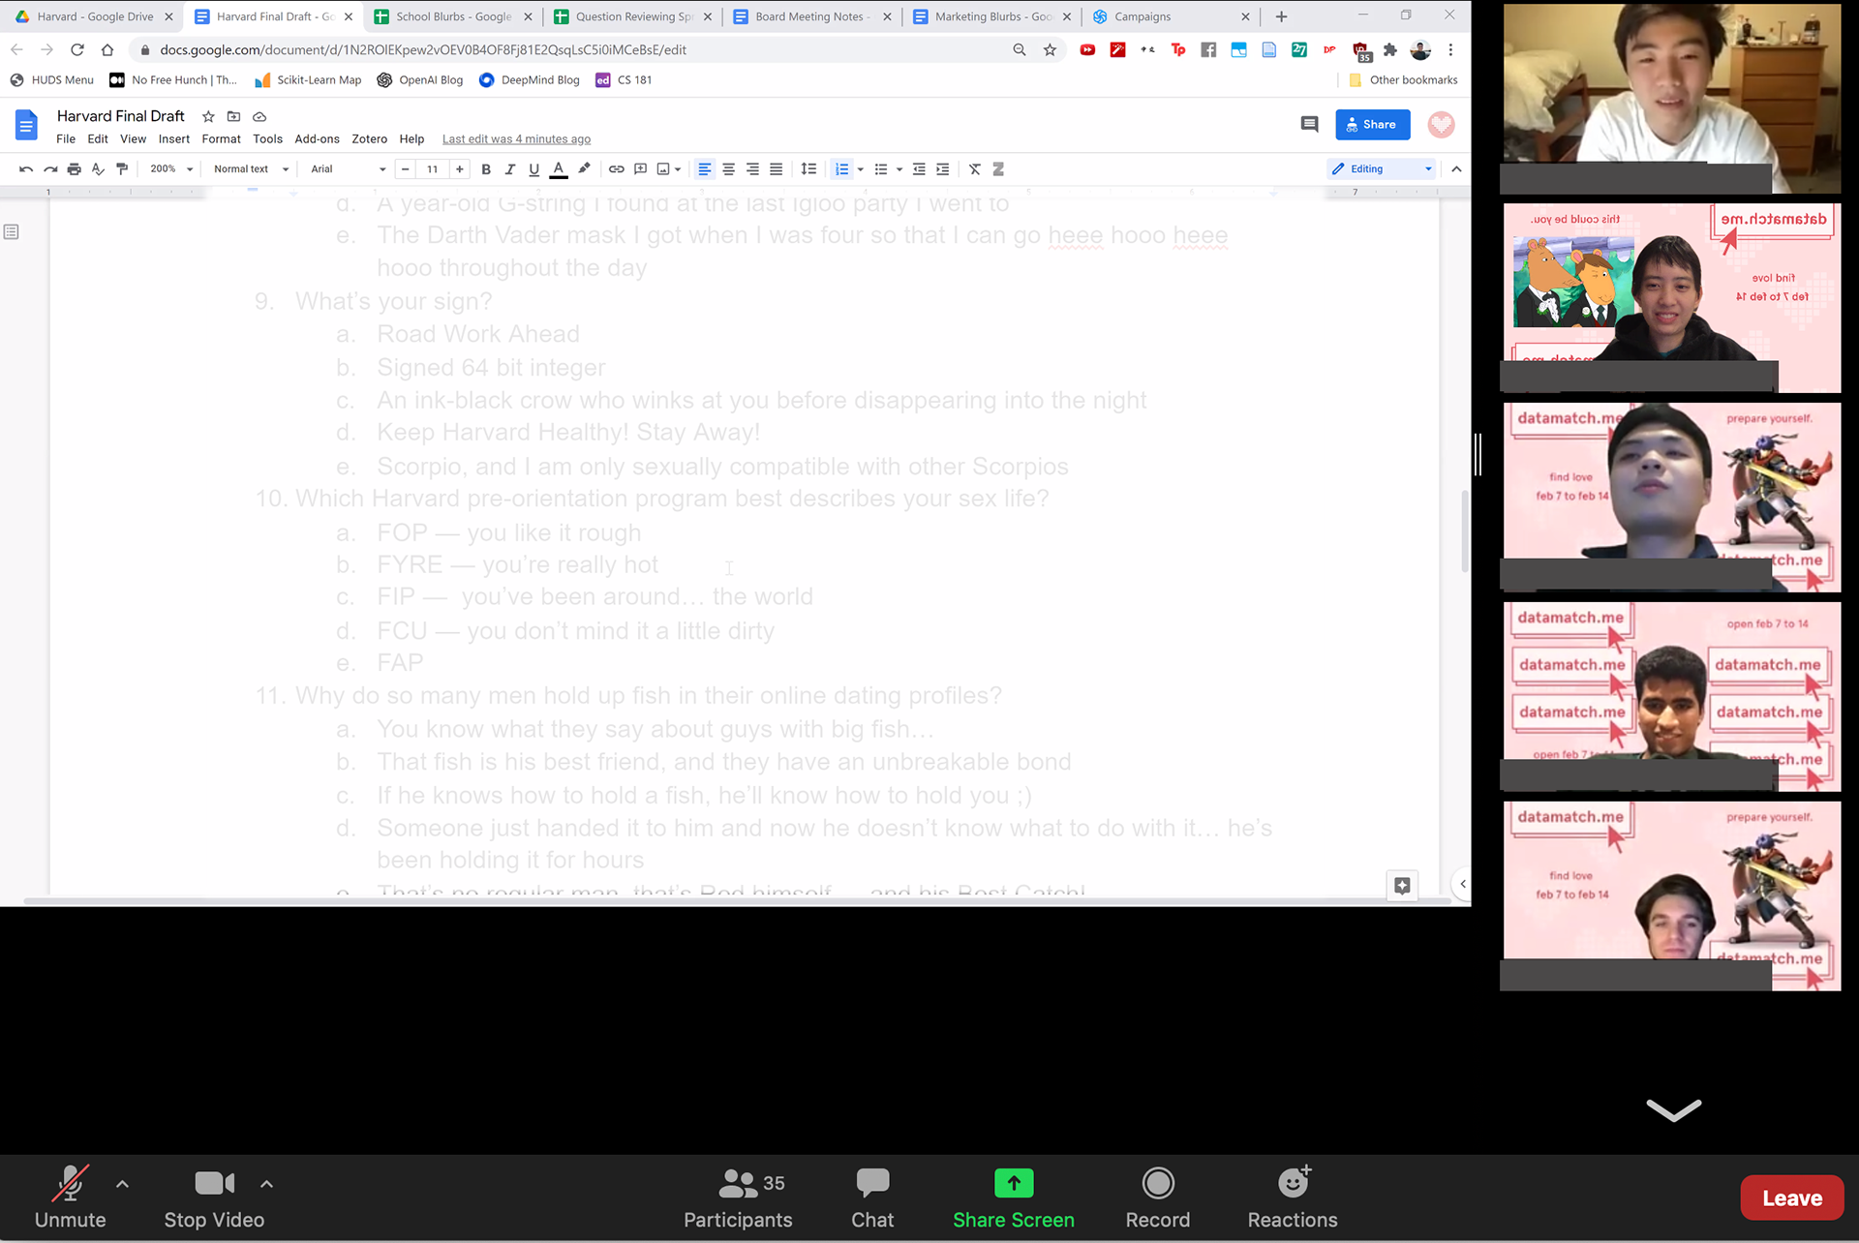Open the 200% zoom level dropdown
Viewport: 1859px width, 1243px height.
[171, 168]
